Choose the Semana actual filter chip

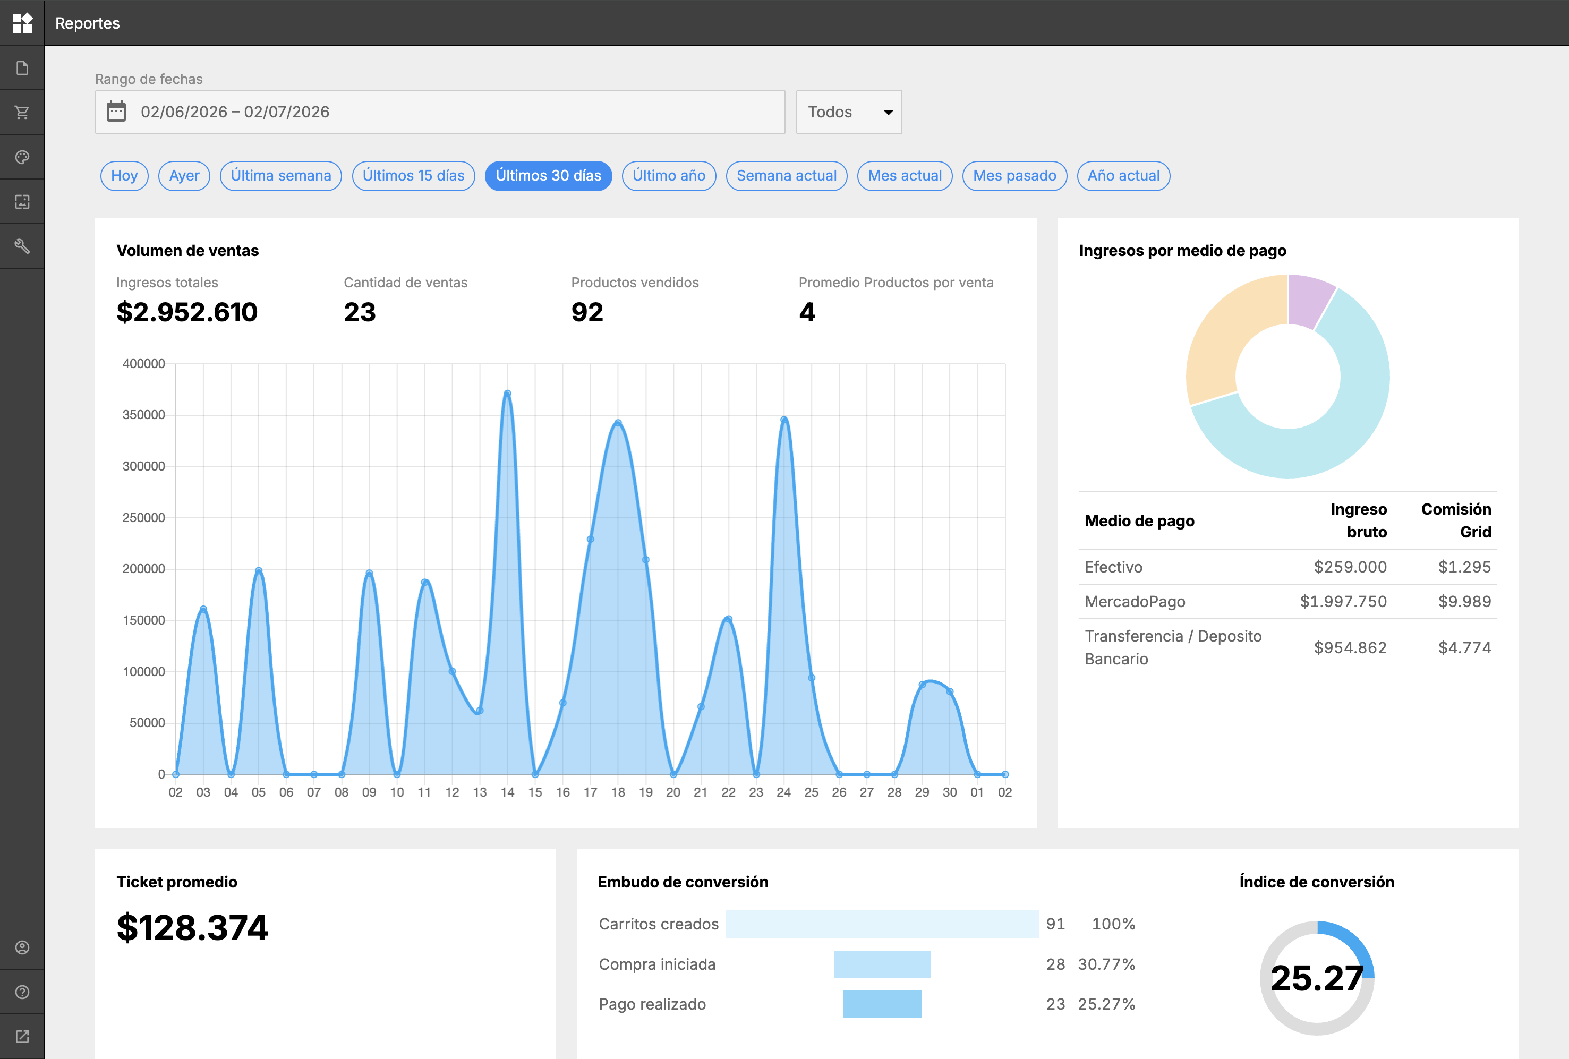click(x=787, y=176)
